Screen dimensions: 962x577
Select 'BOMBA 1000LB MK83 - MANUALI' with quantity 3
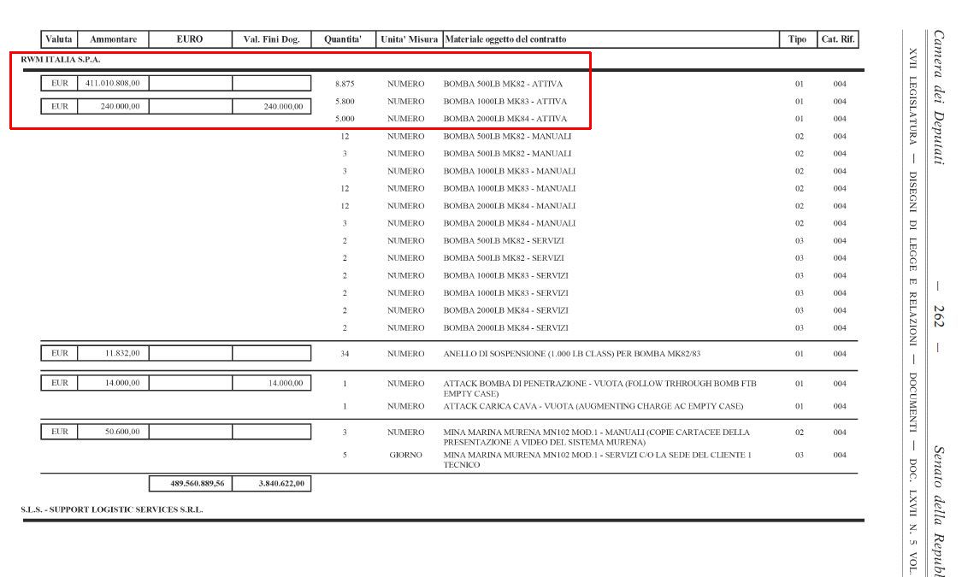pos(510,171)
